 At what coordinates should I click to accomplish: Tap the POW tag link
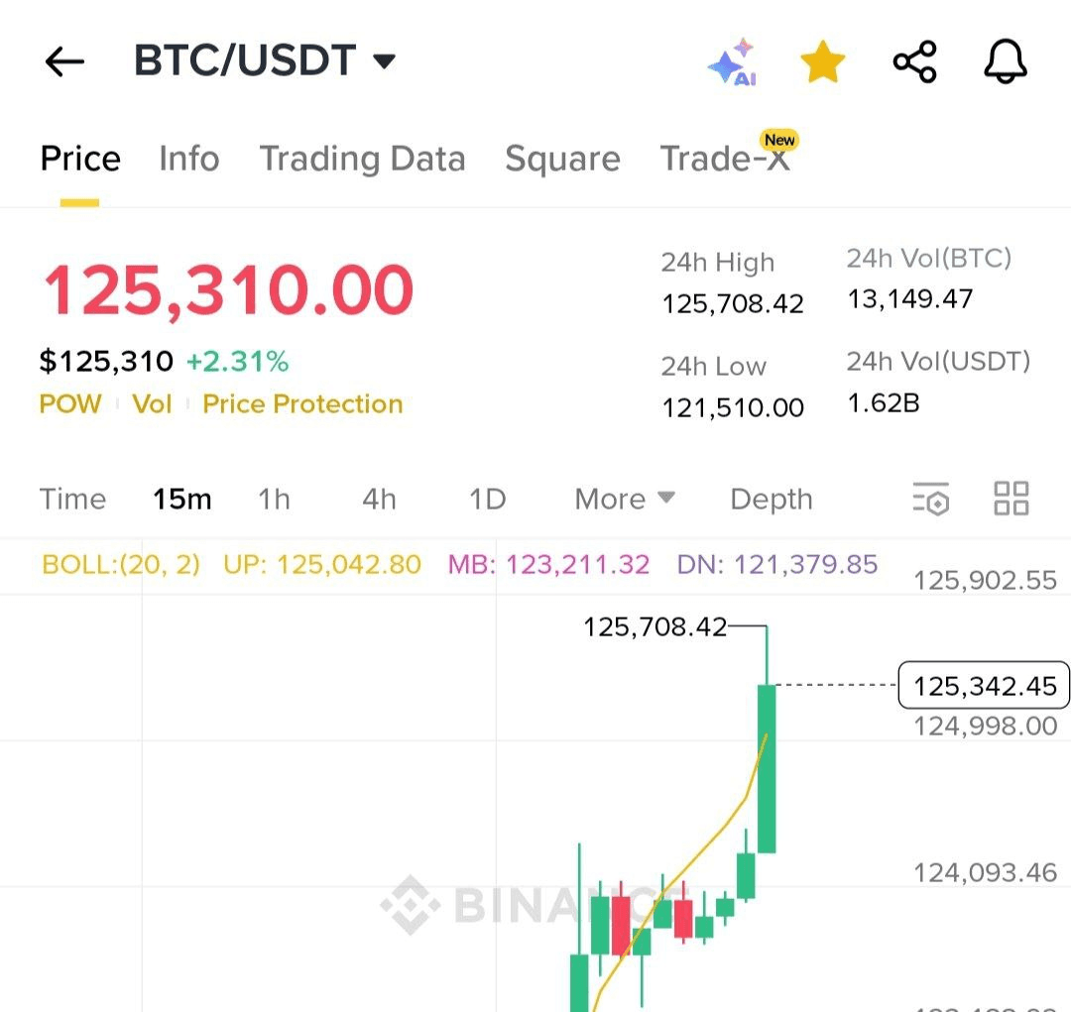[x=69, y=404]
